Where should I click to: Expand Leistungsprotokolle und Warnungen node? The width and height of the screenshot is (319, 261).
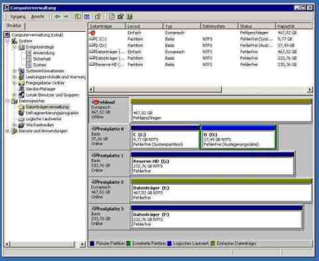pyautogui.click(x=15, y=77)
